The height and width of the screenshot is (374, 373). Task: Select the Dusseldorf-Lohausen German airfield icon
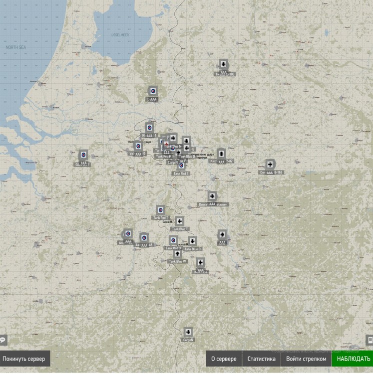pos(212,196)
